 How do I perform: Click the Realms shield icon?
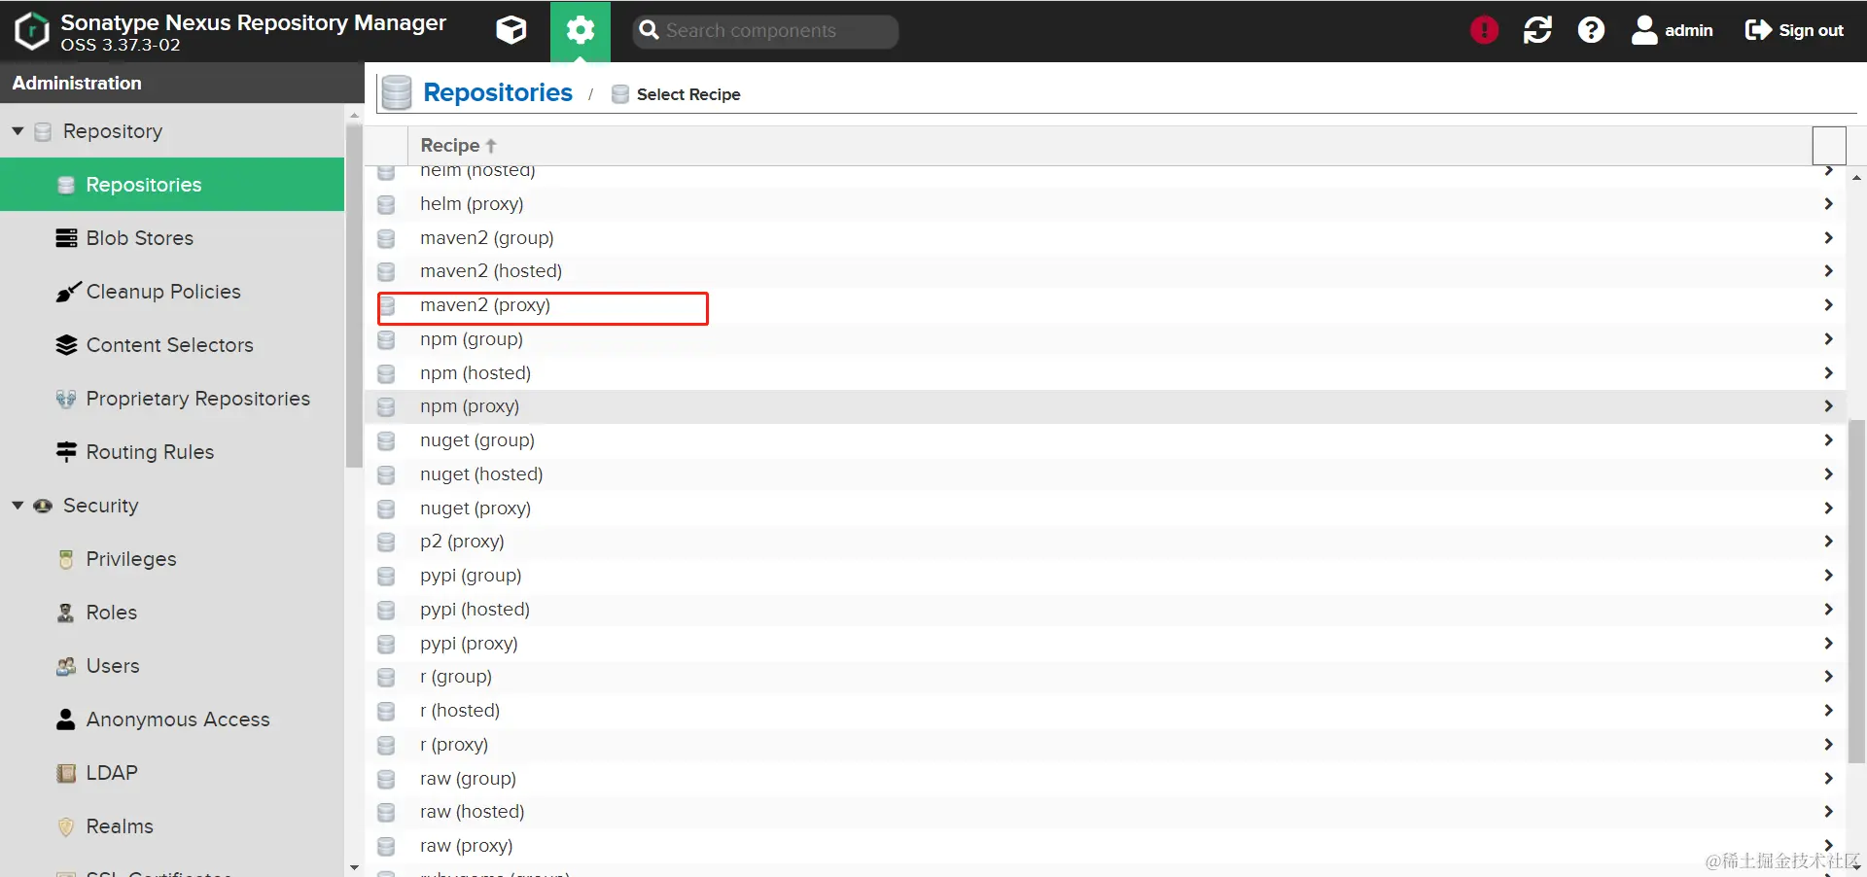[66, 826]
